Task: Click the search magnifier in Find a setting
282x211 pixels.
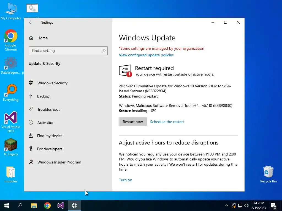Action: [x=104, y=51]
